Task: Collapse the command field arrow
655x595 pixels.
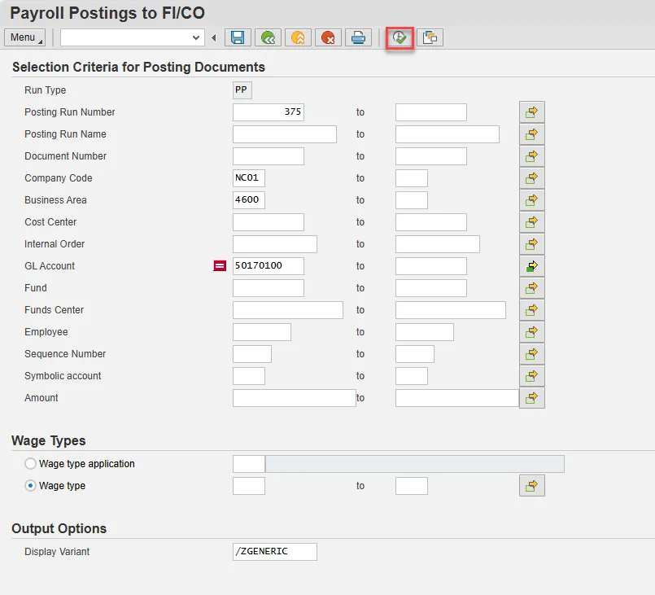Action: pos(214,37)
